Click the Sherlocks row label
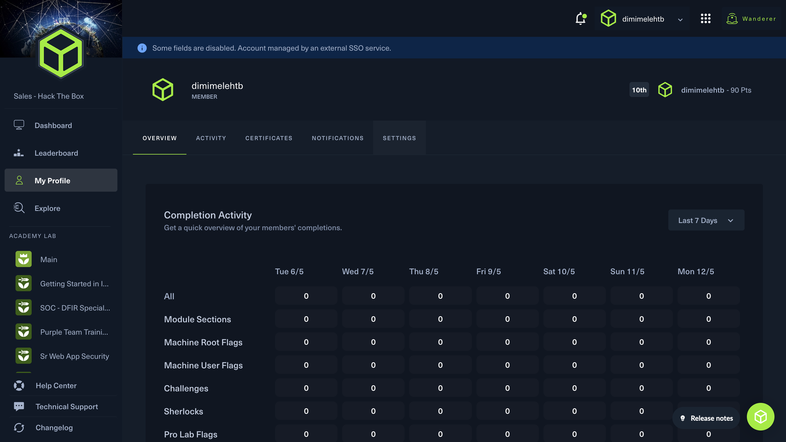Viewport: 786px width, 442px height. [183, 411]
